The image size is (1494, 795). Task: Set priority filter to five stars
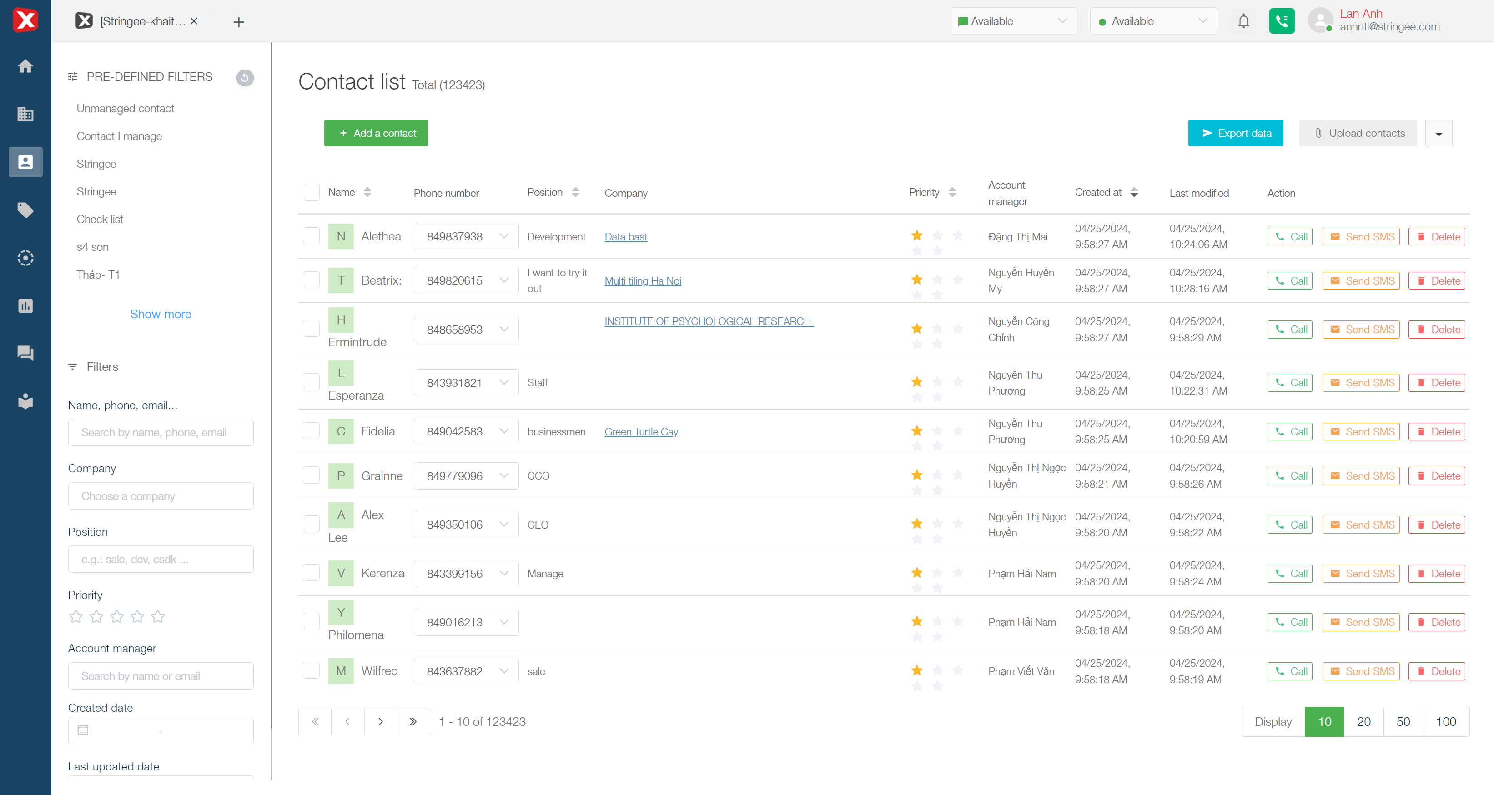click(x=158, y=616)
